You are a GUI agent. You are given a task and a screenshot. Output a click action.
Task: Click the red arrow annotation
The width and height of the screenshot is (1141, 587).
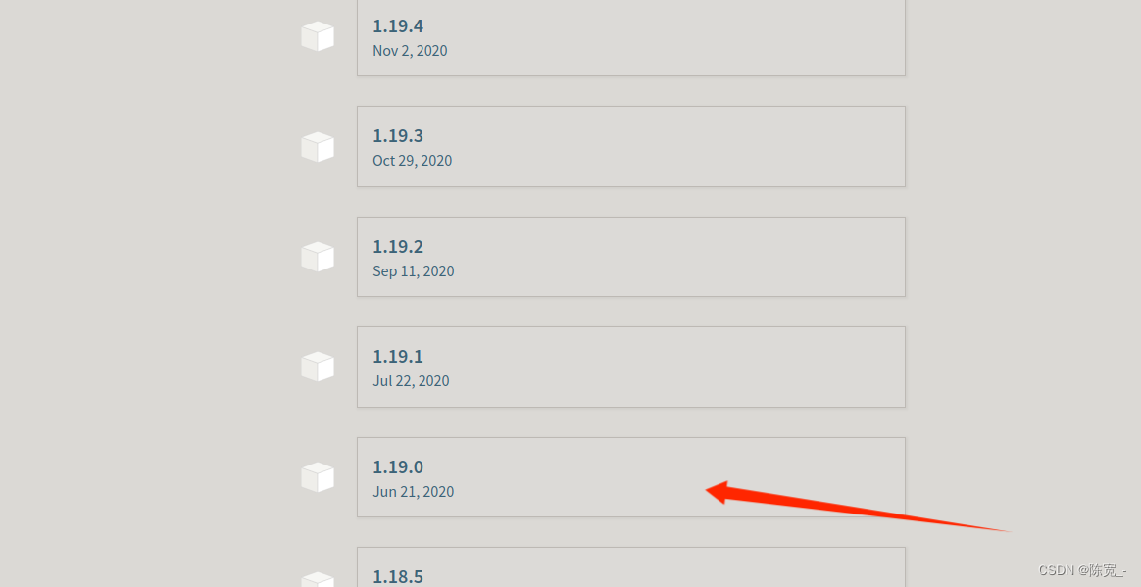point(857,507)
